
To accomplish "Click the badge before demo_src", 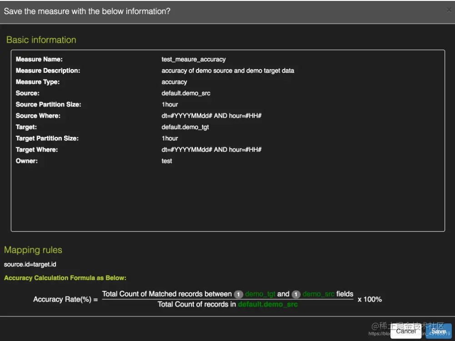I will point(296,294).
